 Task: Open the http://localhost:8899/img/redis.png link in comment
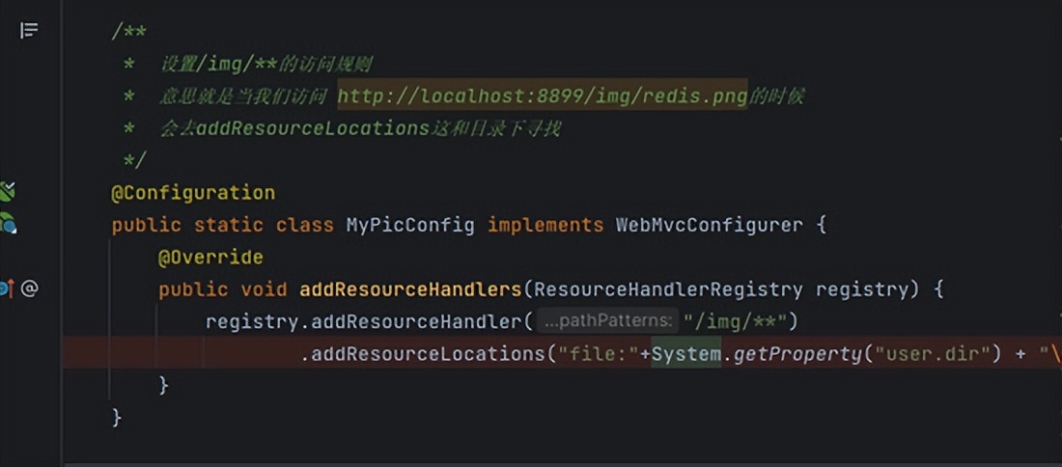[542, 96]
